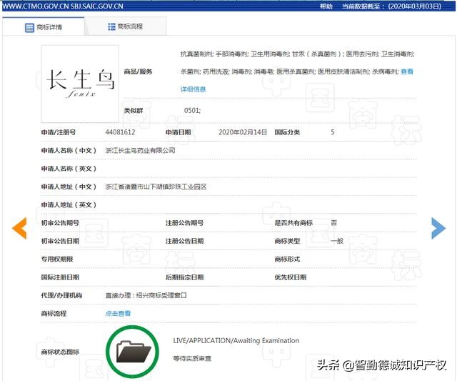Image resolution: width=457 pixels, height=381 pixels.
Task: Click the 商品/服务 label
Action: click(x=138, y=71)
